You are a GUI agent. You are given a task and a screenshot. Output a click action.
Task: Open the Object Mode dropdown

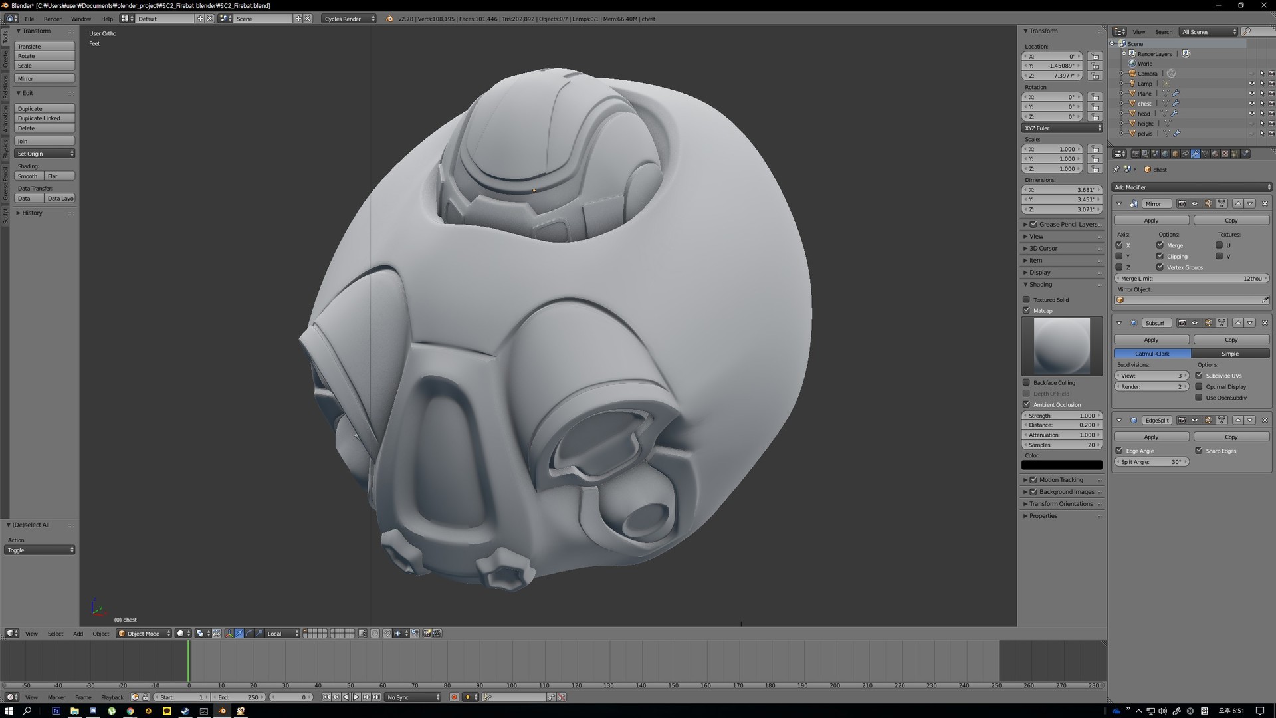click(143, 633)
